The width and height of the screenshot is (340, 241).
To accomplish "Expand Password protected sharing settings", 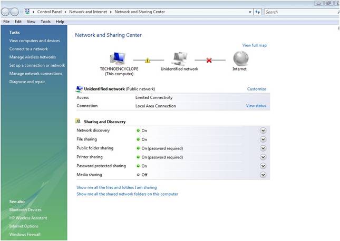I will tap(263, 166).
